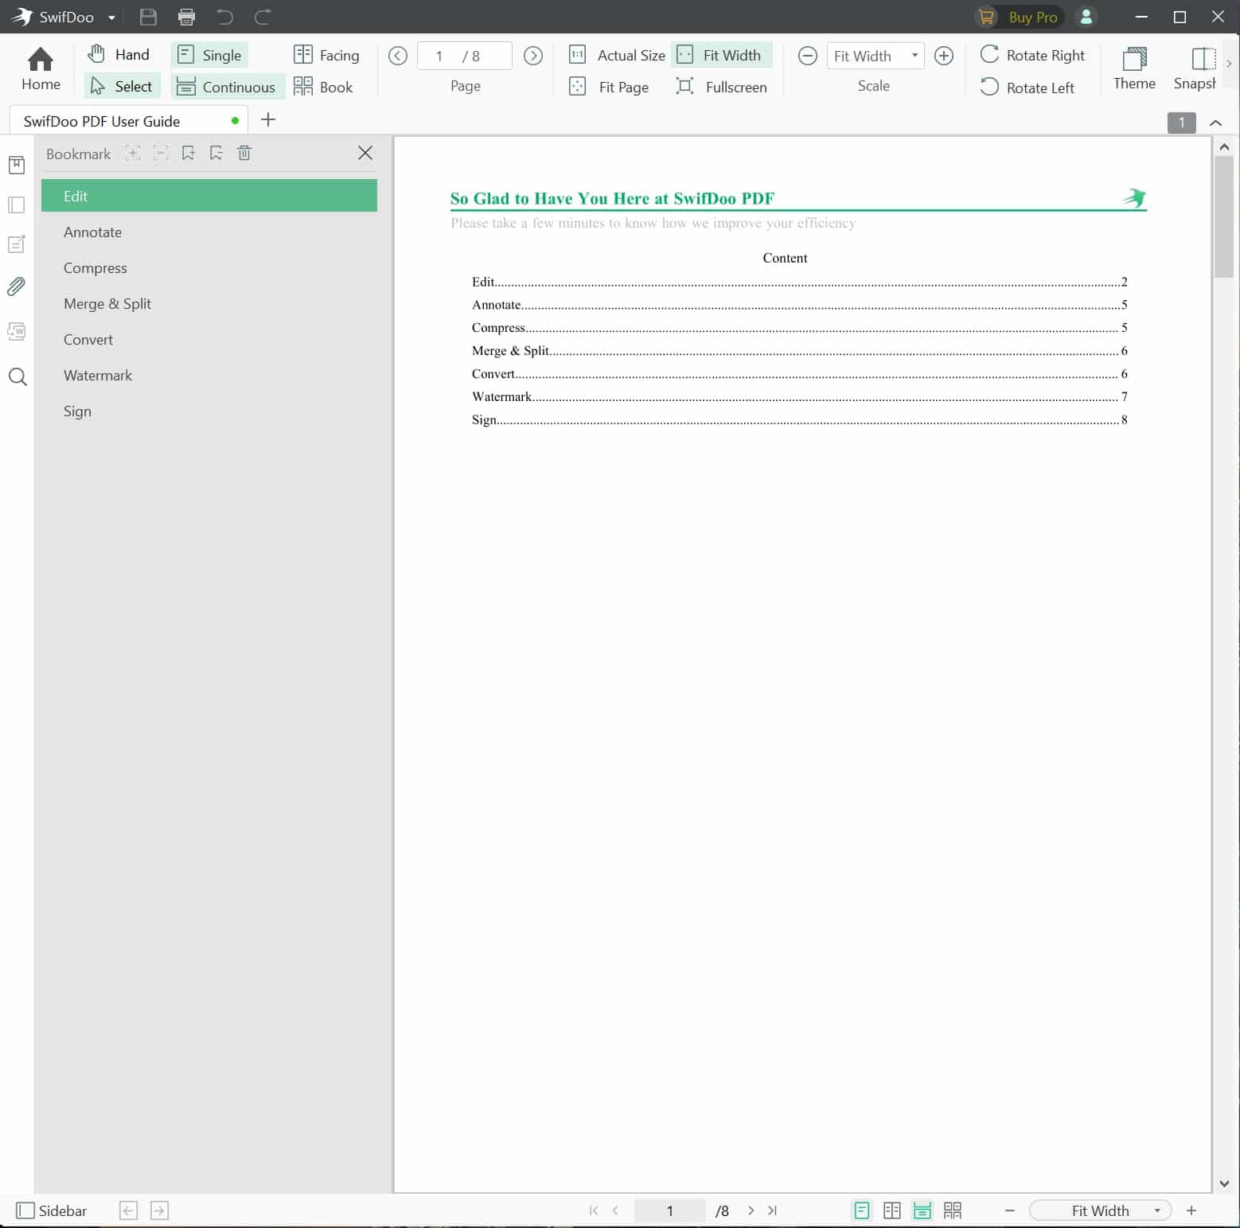
Task: Click the page count badge showing 1
Action: coord(1182,123)
